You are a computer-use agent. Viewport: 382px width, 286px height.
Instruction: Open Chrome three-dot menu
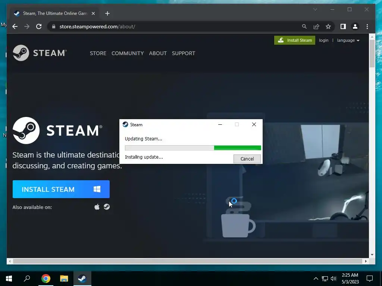(x=367, y=26)
